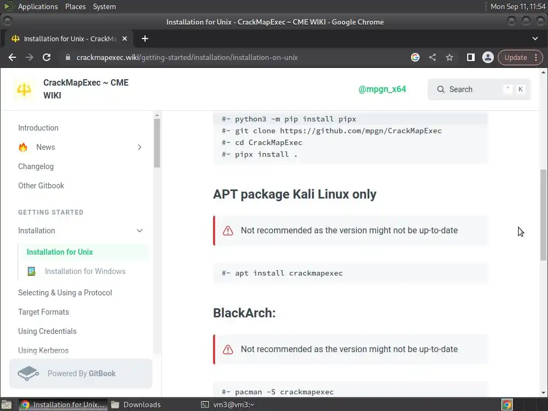548x411 pixels.
Task: Open Installation for Windows page
Action: click(85, 271)
